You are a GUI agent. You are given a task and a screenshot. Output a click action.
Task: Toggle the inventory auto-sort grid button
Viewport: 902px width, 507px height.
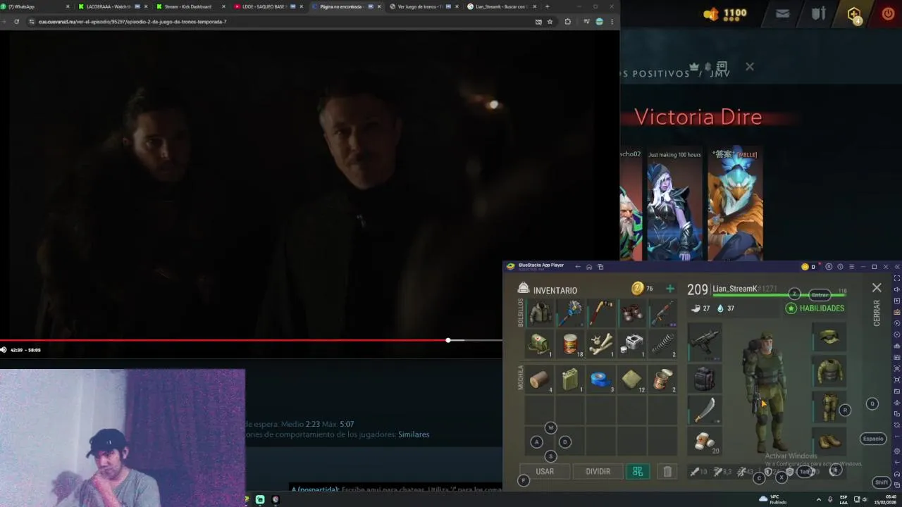point(638,472)
